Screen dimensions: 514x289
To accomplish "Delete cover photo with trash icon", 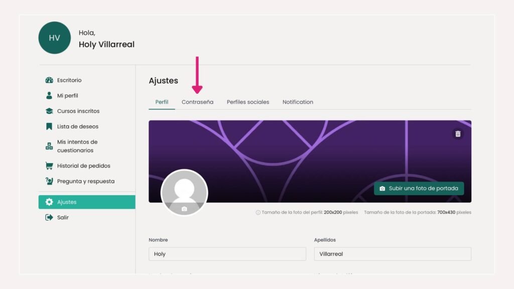I will pyautogui.click(x=458, y=134).
